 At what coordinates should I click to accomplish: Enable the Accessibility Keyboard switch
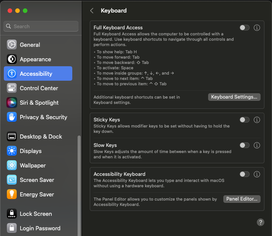(x=245, y=174)
